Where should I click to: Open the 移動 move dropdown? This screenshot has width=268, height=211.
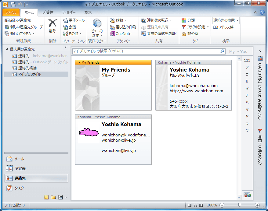tap(118, 20)
